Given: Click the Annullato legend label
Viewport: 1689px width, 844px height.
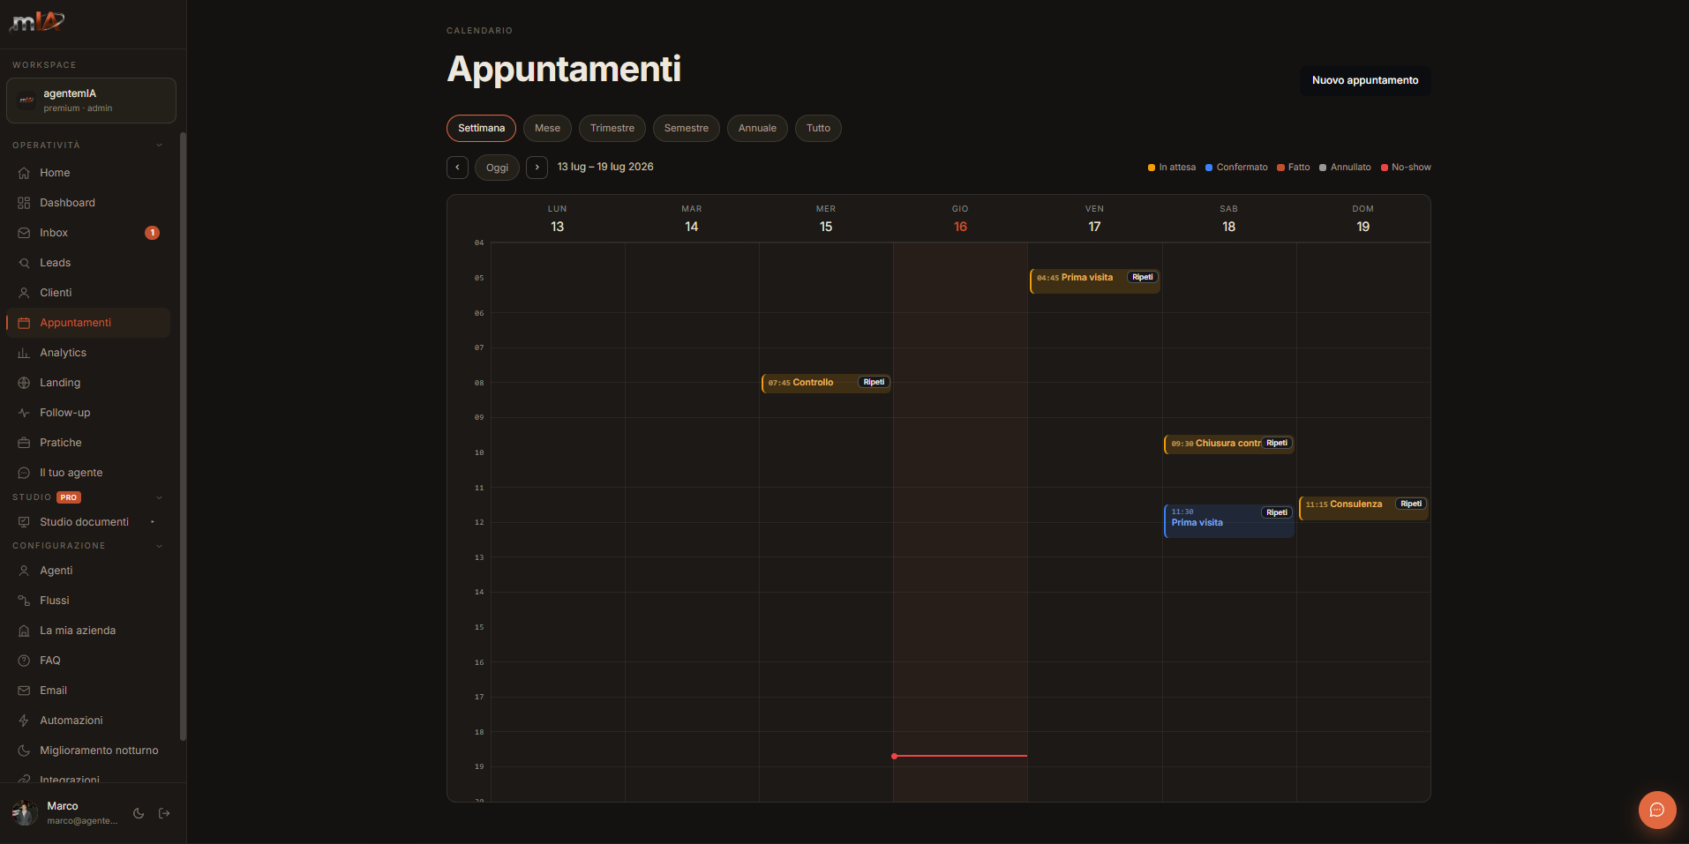Looking at the screenshot, I should [x=1351, y=168].
